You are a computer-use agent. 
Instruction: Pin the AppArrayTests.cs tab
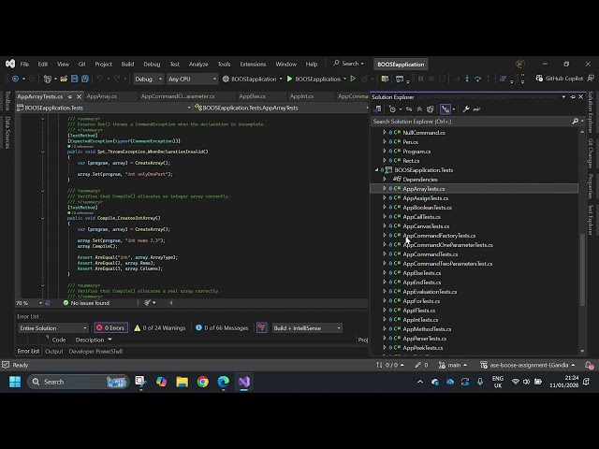pos(70,96)
